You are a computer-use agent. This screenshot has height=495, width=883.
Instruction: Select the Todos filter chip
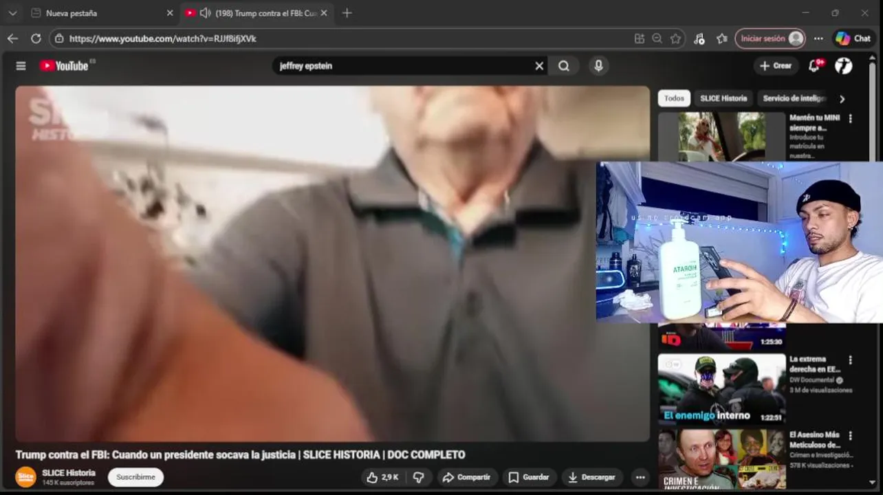point(674,98)
